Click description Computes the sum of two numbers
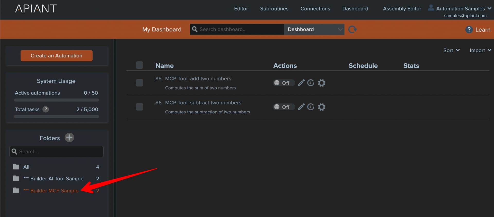Screen dimensions: 494x217 tap(200, 88)
